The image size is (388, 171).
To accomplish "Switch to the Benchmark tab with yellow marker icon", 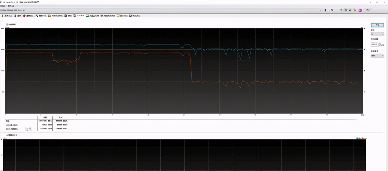I will (x=7, y=15).
